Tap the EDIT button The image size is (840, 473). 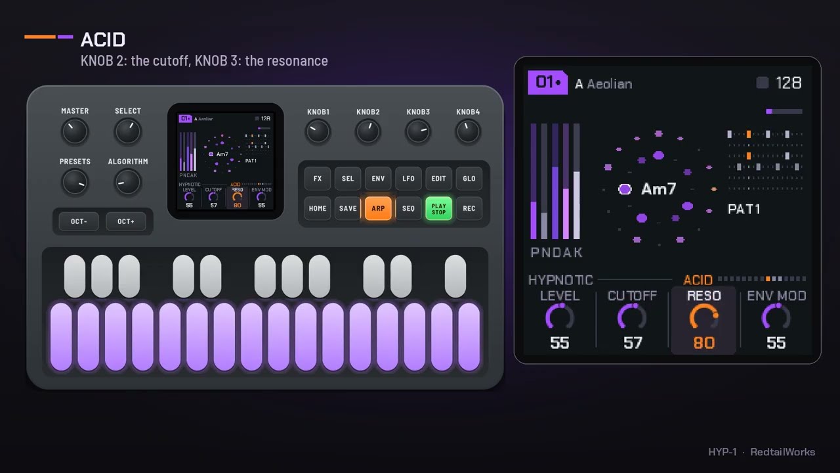pos(438,179)
